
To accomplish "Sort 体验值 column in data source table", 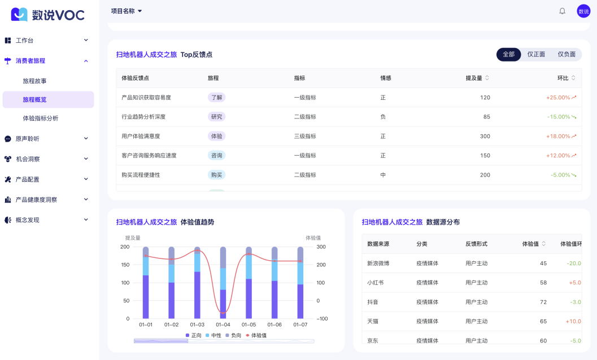I will 544,244.
